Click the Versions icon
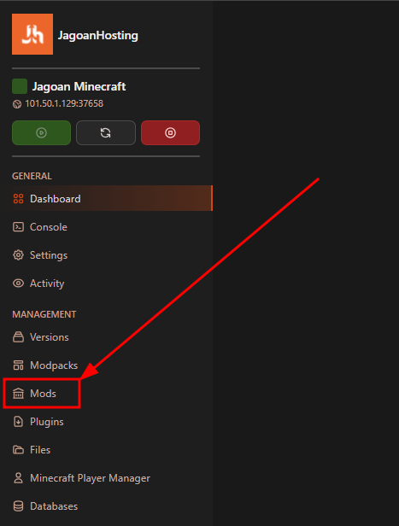 click(x=18, y=336)
